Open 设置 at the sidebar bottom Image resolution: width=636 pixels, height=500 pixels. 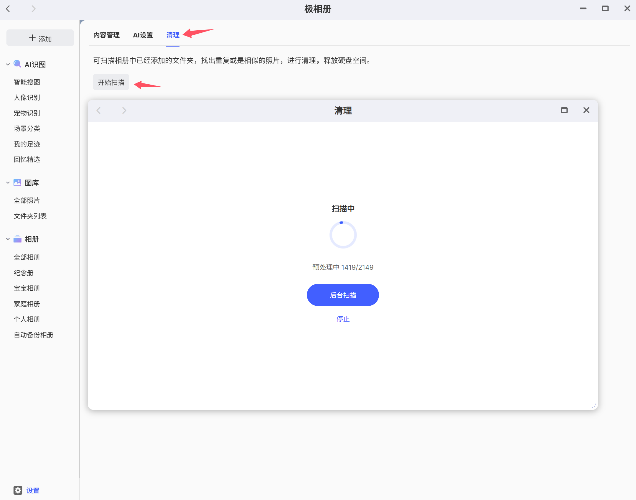click(33, 491)
